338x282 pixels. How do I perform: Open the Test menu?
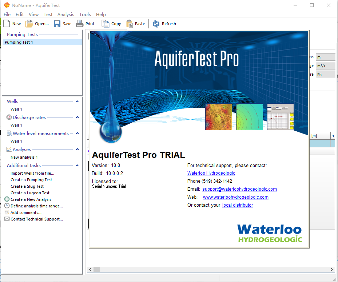click(x=48, y=15)
